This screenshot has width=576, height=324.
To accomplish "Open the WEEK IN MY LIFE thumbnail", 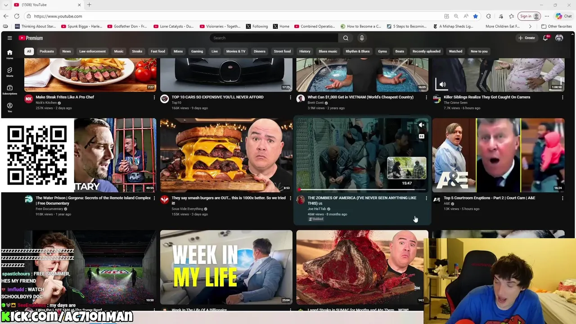I will (x=226, y=267).
